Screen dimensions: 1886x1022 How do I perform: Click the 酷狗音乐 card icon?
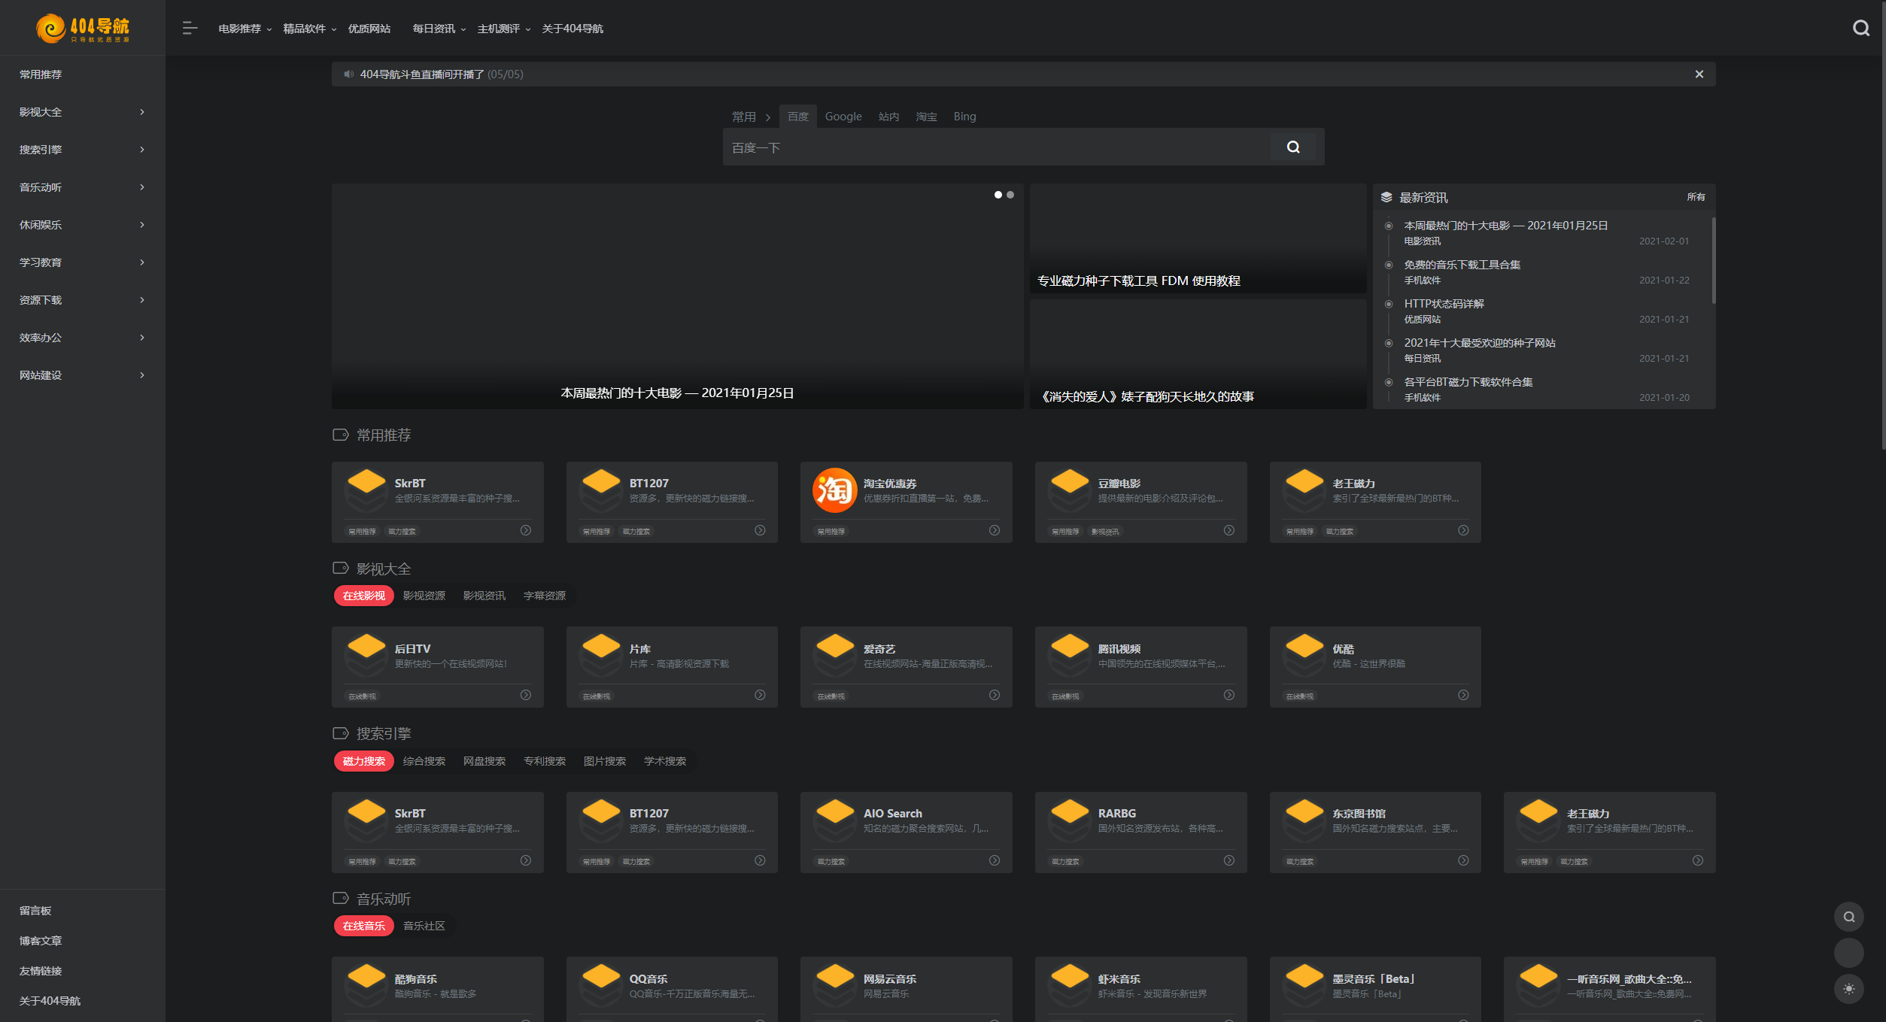click(366, 985)
